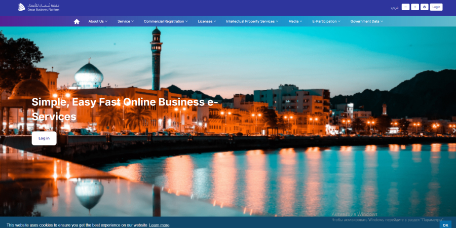This screenshot has width=456, height=228.
Task: Click the Login button in header
Action: [436, 7]
